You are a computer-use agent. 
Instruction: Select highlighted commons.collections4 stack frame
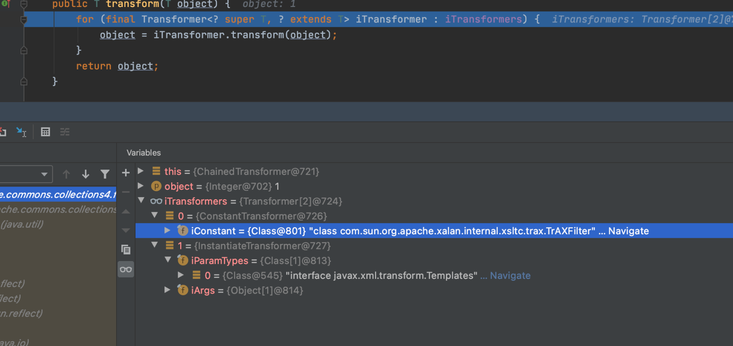[58, 194]
